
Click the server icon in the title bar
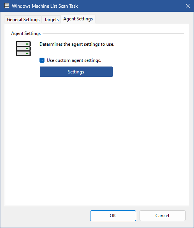tap(7, 6)
